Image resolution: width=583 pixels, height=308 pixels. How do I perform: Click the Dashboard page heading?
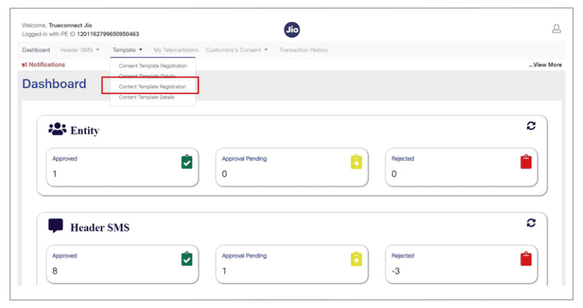[x=54, y=83]
